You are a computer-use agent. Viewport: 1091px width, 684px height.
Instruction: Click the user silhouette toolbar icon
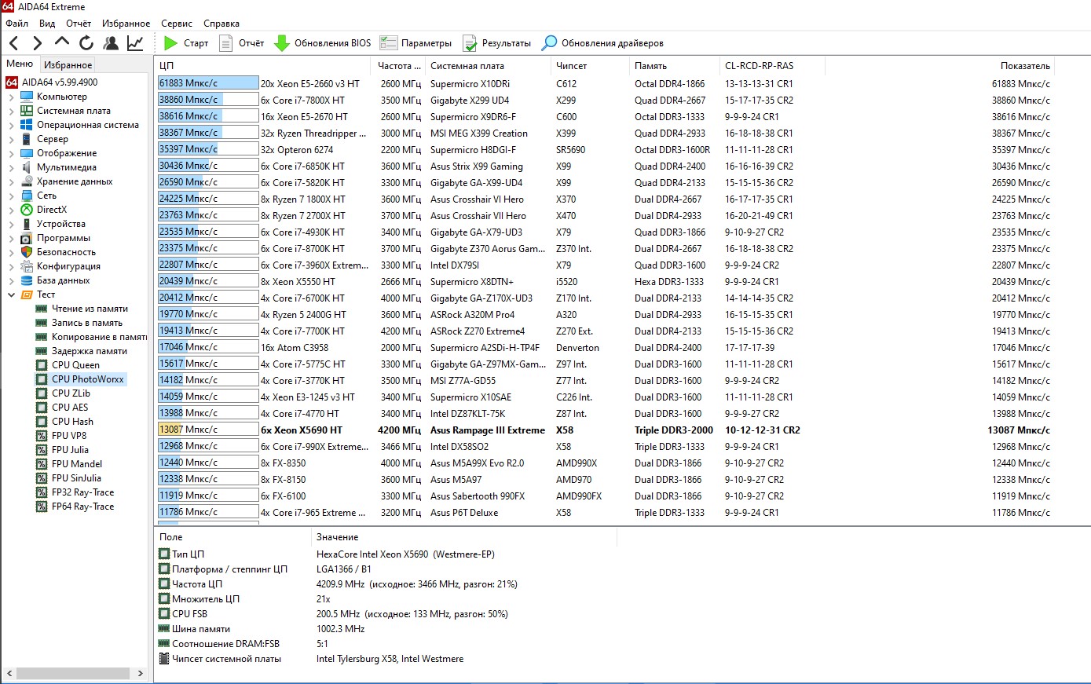111,43
